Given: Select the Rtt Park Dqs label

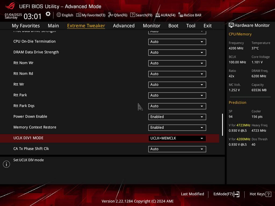Looking at the screenshot, I should point(24,106).
